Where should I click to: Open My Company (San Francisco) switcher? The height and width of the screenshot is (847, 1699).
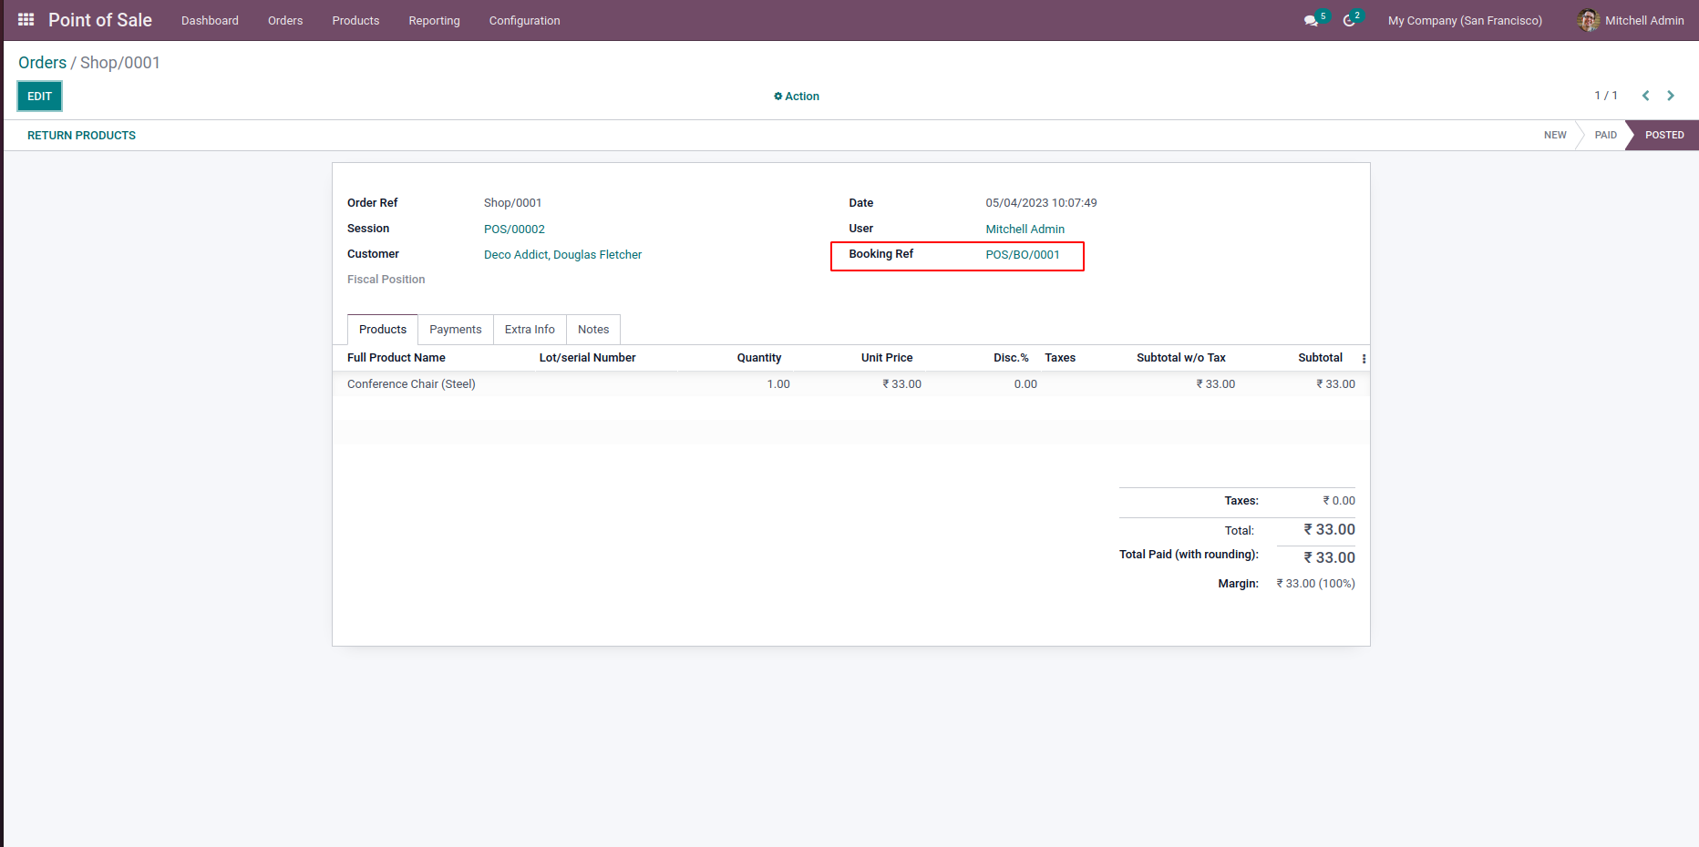pos(1465,20)
